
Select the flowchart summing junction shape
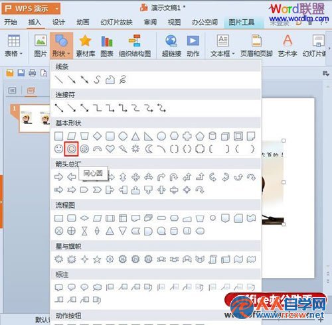pyautogui.click(x=58, y=231)
